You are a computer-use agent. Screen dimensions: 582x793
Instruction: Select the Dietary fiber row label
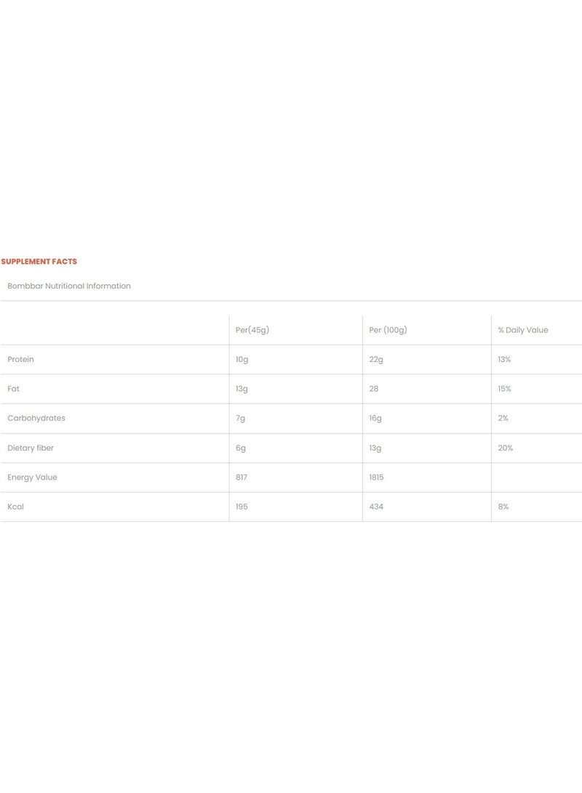point(31,448)
